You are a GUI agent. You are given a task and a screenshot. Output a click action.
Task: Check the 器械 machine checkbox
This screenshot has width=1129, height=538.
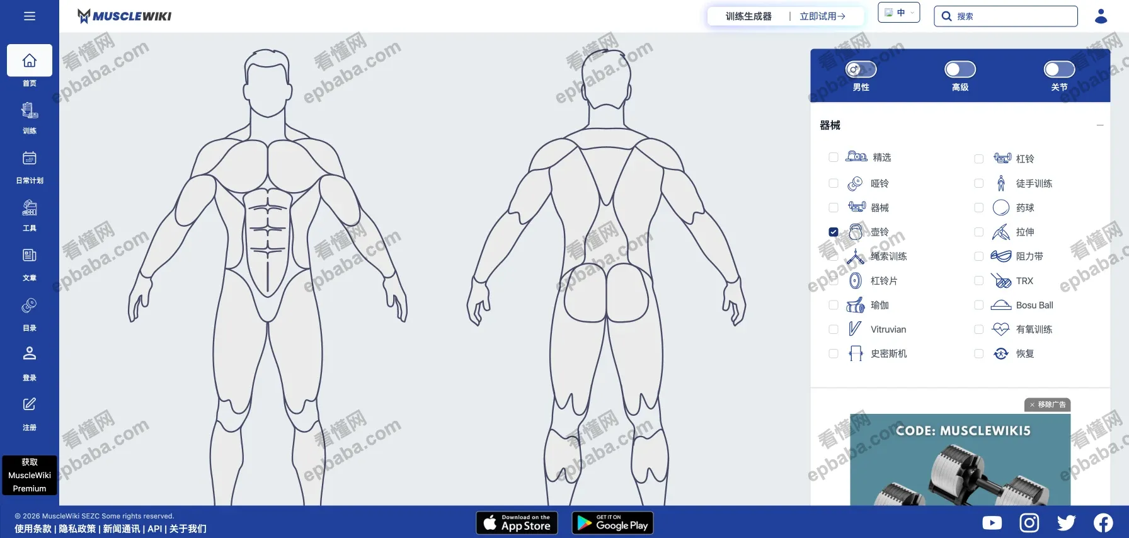[x=834, y=207]
